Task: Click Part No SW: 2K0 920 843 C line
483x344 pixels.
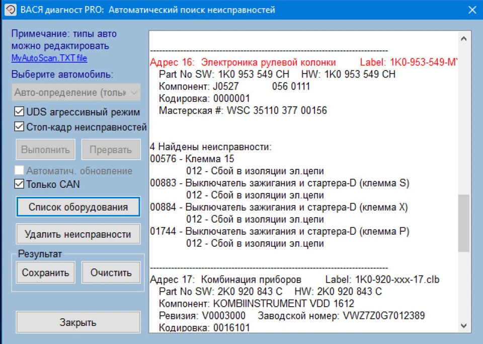Action: 270,291
